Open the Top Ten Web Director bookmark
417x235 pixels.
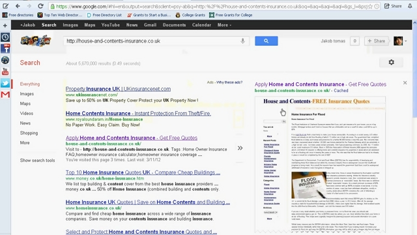pyautogui.click(x=60, y=15)
